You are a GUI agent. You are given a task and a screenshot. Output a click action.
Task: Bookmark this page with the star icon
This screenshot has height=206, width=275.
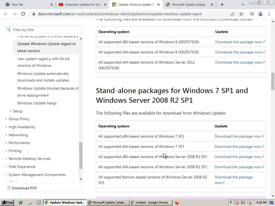pyautogui.click(x=241, y=14)
